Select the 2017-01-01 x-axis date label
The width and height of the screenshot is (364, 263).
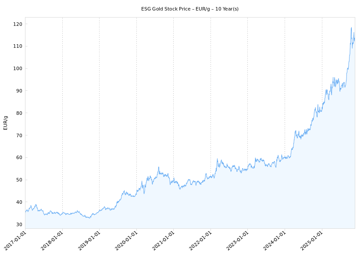pyautogui.click(x=16, y=240)
